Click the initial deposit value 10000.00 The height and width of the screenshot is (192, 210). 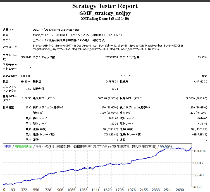26,76
